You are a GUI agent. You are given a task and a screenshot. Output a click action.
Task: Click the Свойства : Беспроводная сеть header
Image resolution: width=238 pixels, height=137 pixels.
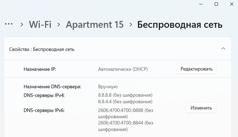click(x=118, y=49)
